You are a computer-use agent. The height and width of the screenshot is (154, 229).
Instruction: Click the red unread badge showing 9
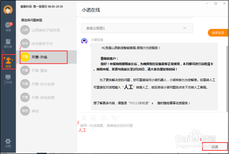point(11,24)
